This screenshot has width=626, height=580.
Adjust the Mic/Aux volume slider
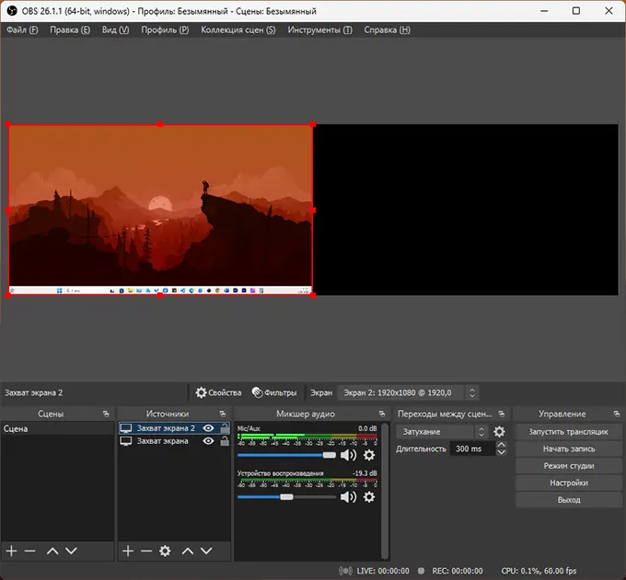click(329, 455)
